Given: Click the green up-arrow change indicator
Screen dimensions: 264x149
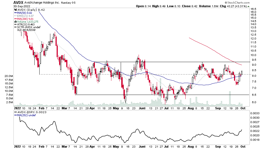Looking at the screenshot, I should 249,6.
